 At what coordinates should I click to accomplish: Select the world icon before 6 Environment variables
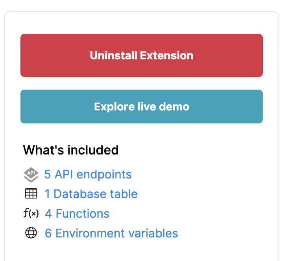point(31,233)
